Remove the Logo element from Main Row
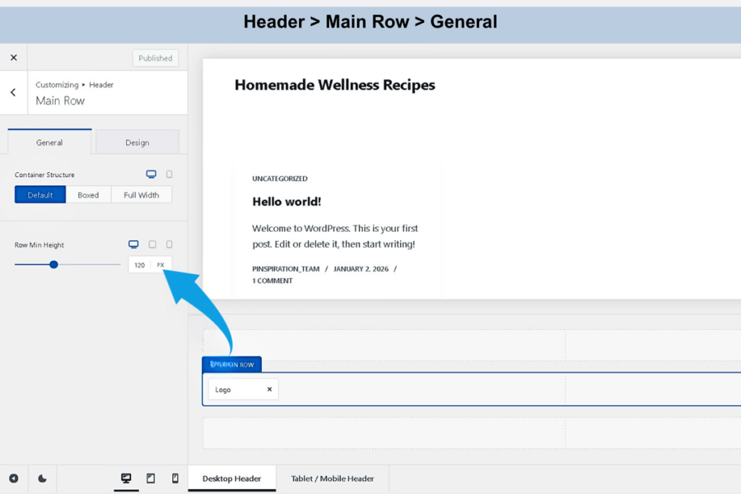 (x=269, y=389)
